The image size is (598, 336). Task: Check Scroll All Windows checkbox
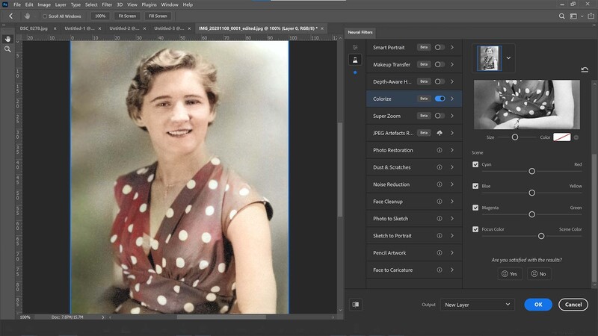coord(45,16)
